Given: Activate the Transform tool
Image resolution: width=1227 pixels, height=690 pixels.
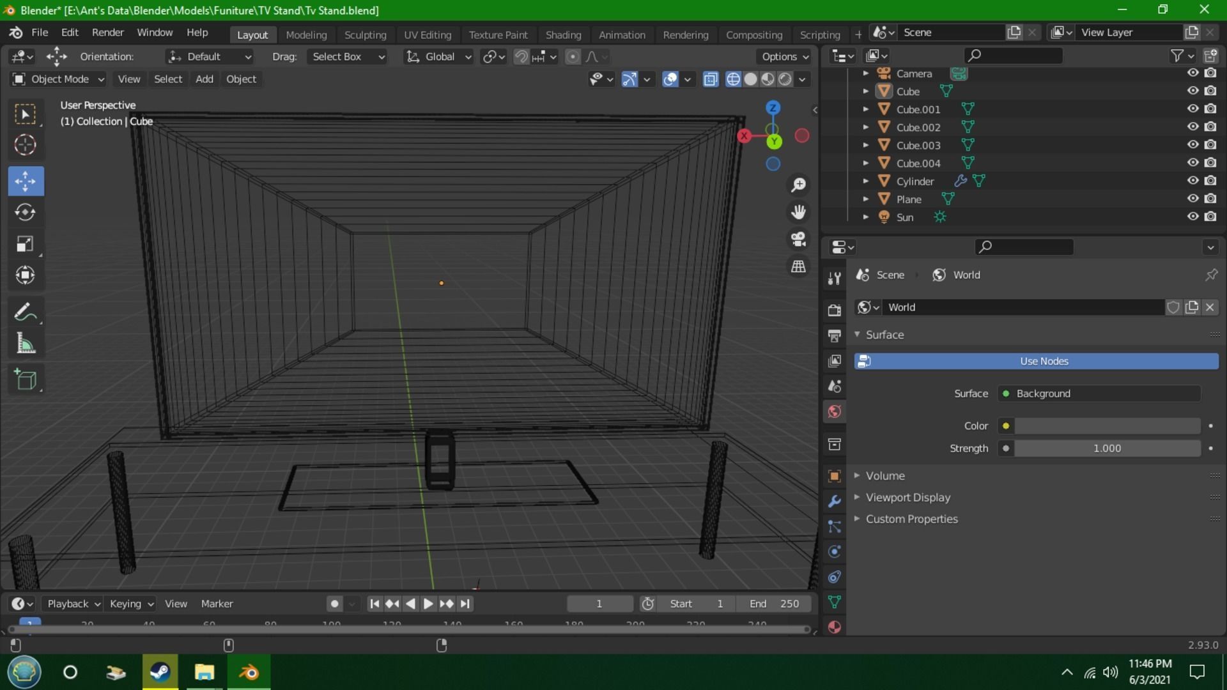Looking at the screenshot, I should [x=26, y=275].
